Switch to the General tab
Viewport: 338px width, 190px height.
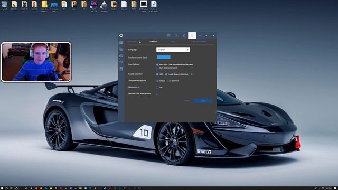154,42
